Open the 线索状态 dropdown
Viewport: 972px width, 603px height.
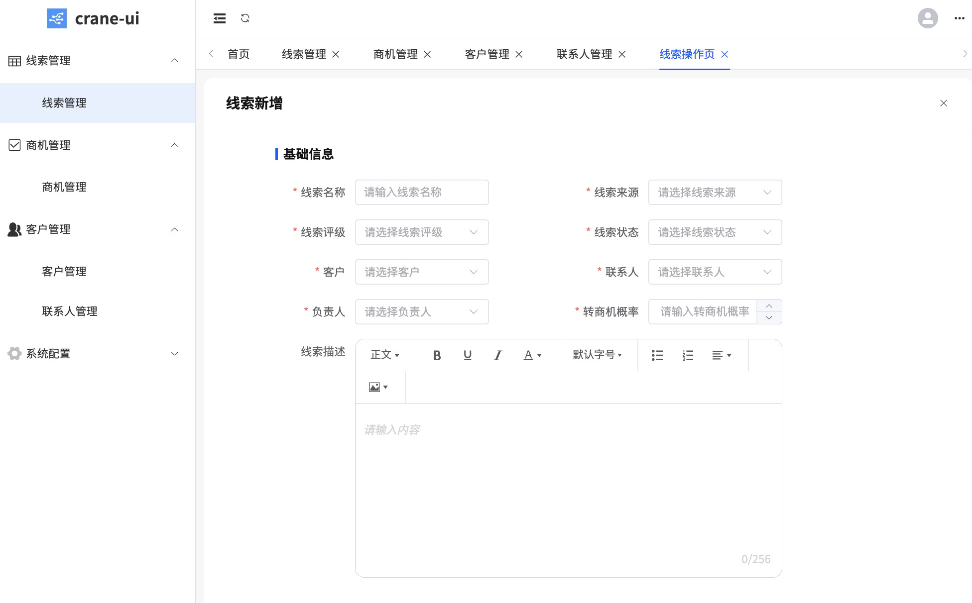pos(715,232)
